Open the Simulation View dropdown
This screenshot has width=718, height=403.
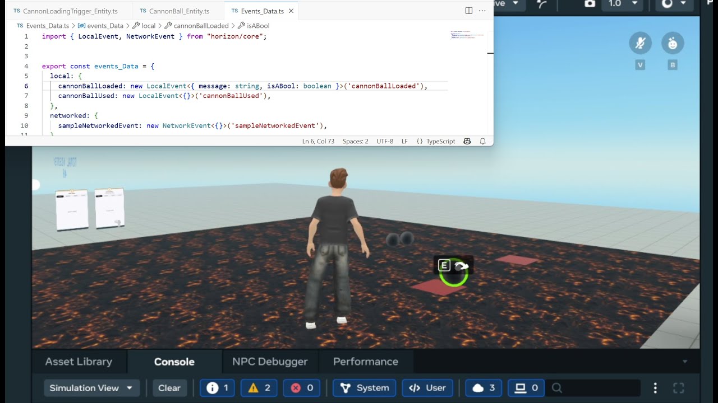pyautogui.click(x=91, y=388)
